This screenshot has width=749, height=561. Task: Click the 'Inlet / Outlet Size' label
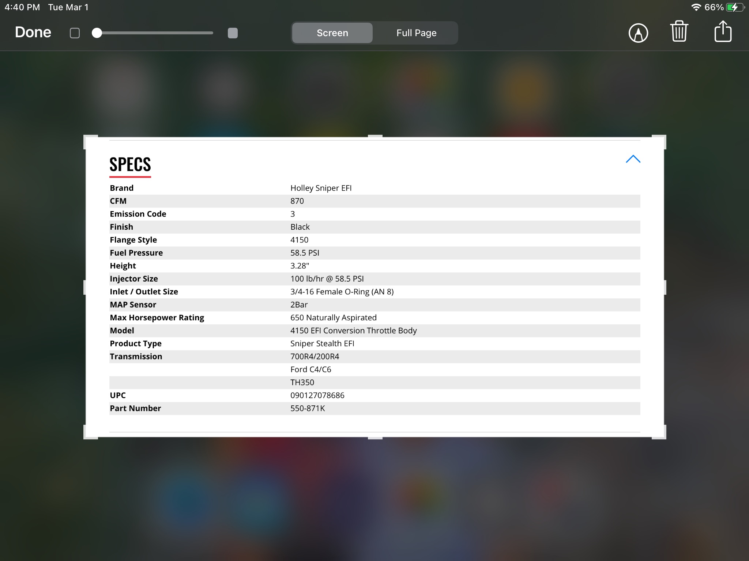click(144, 292)
